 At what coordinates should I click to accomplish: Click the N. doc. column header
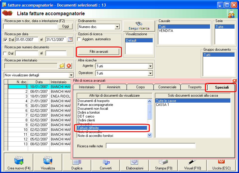point(18,82)
